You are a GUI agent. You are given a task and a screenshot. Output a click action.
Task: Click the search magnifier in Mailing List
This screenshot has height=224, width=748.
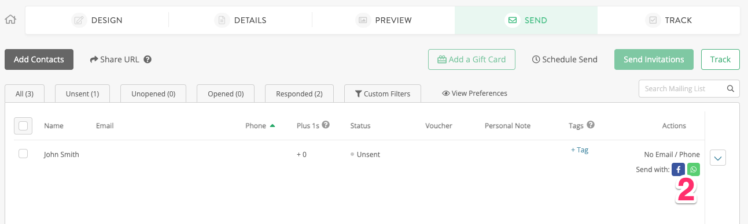(731, 89)
